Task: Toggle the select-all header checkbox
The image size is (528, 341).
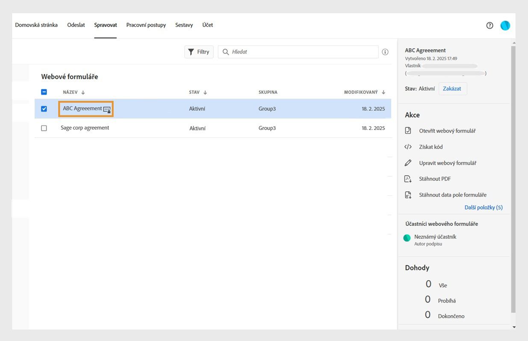Action: pos(44,92)
